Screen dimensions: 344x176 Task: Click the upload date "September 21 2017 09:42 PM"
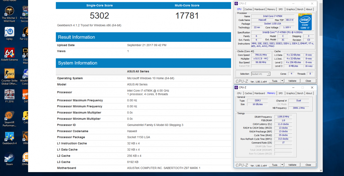(x=147, y=45)
